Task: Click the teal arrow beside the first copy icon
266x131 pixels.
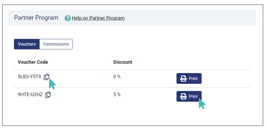Action: [52, 84]
